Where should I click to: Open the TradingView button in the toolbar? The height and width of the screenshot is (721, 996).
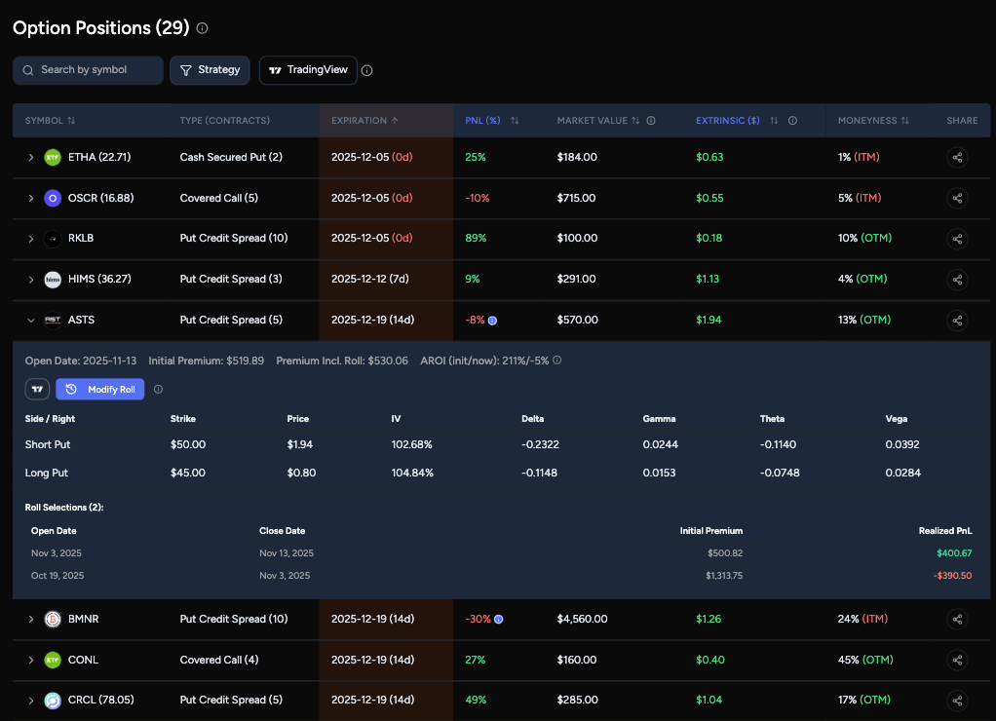click(308, 69)
